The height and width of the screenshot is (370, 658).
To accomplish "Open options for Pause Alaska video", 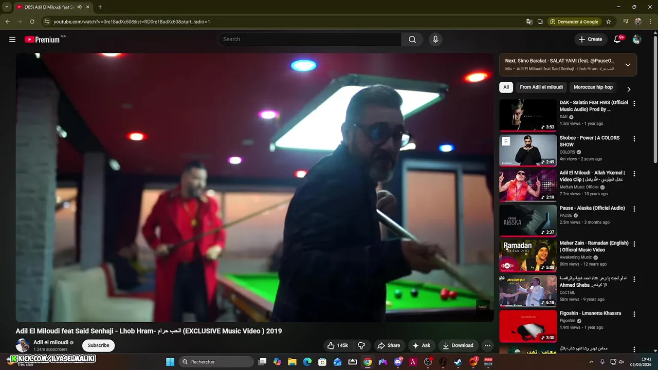I will click(x=634, y=209).
